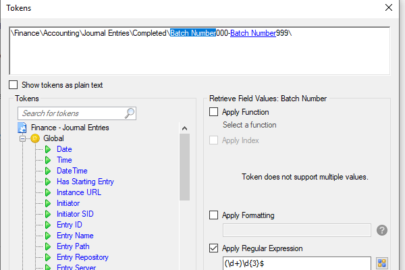Open the Apply Formatting help icon
The height and width of the screenshot is (270, 405).
[x=382, y=230]
